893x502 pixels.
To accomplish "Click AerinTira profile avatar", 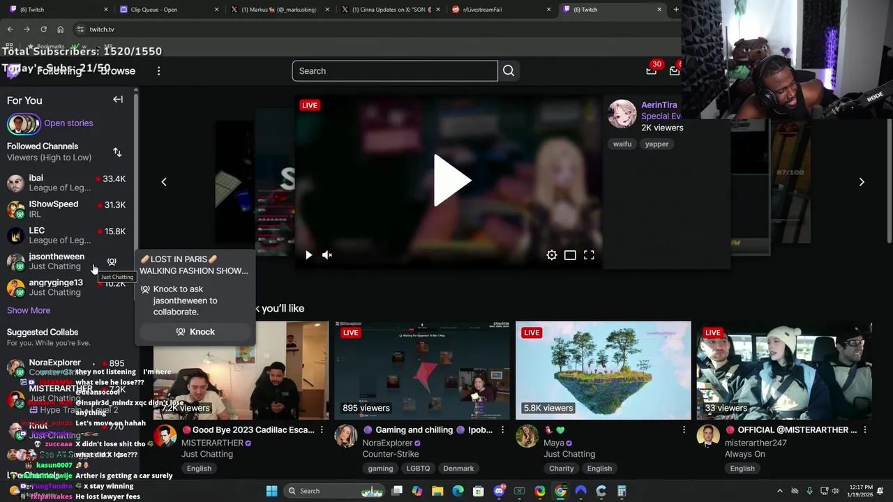I will [622, 115].
